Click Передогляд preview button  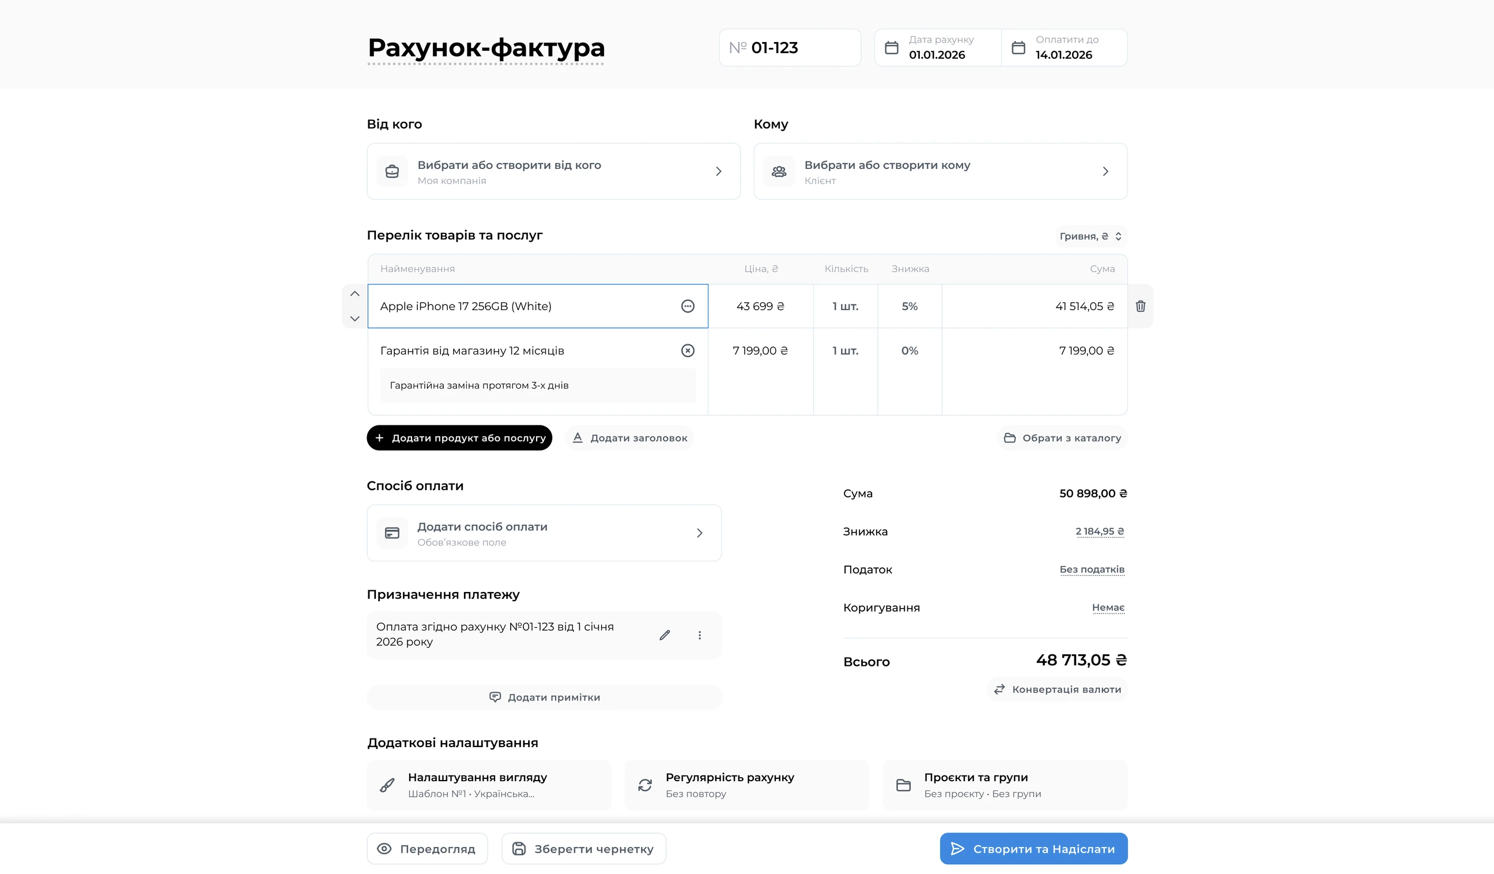[x=428, y=849]
